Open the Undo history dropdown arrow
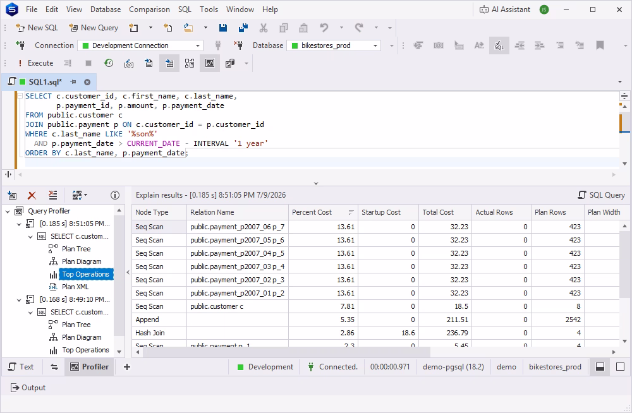 point(341,28)
